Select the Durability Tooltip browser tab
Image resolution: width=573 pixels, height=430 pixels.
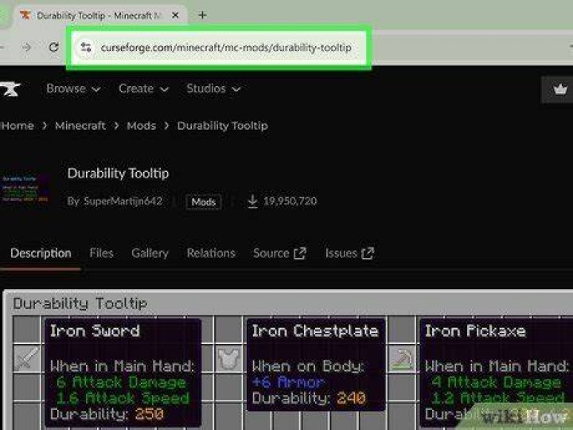pyautogui.click(x=99, y=15)
